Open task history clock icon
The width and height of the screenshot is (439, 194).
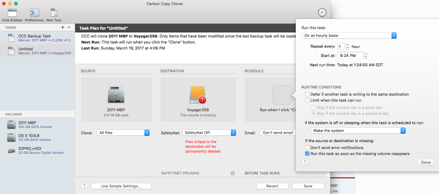coord(322,13)
